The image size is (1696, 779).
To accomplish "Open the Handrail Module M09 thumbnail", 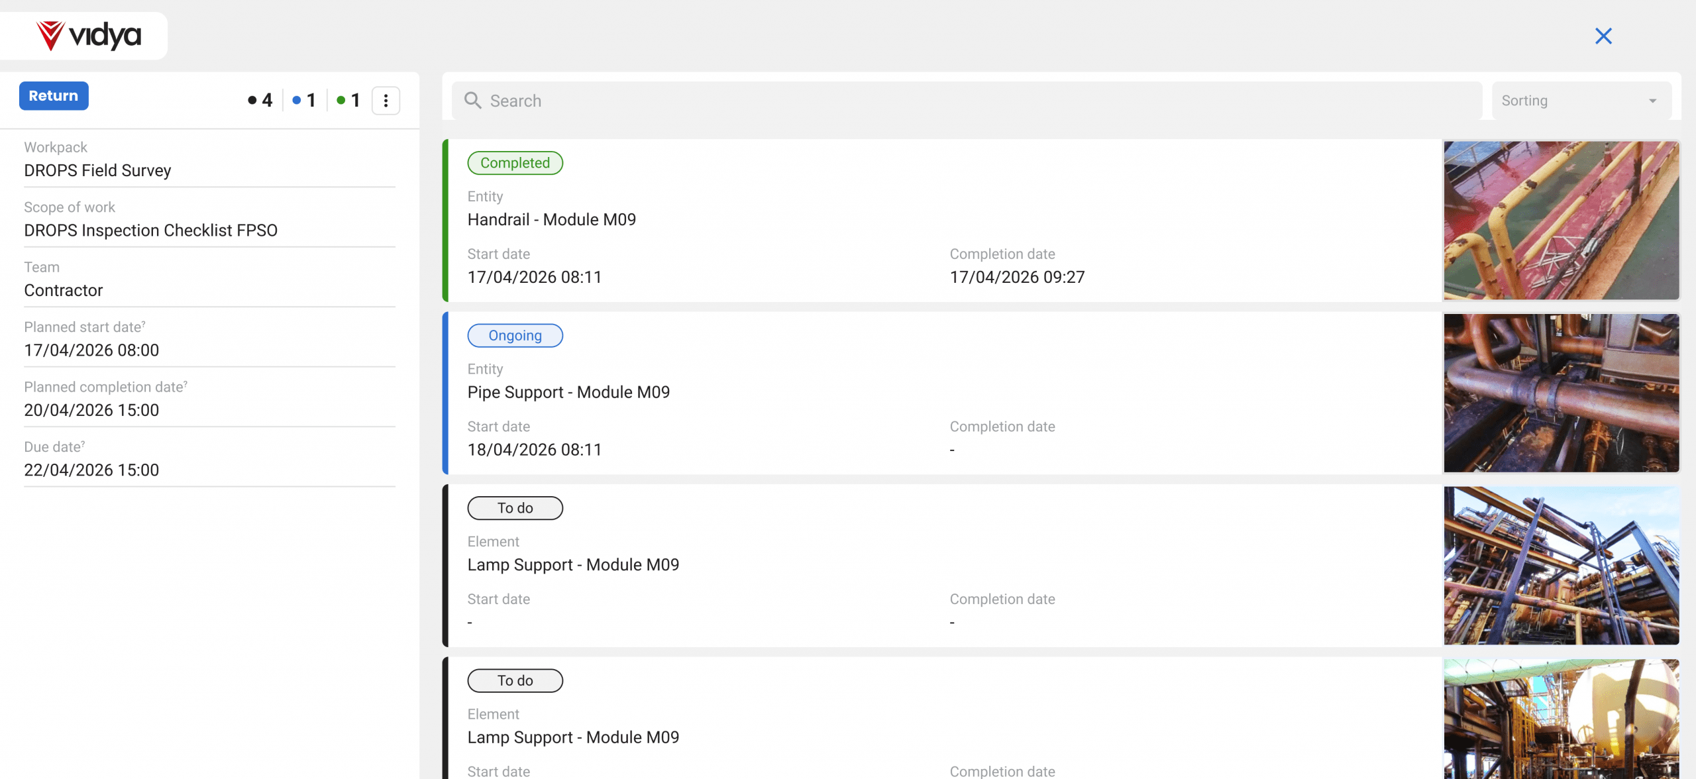I will [x=1561, y=221].
